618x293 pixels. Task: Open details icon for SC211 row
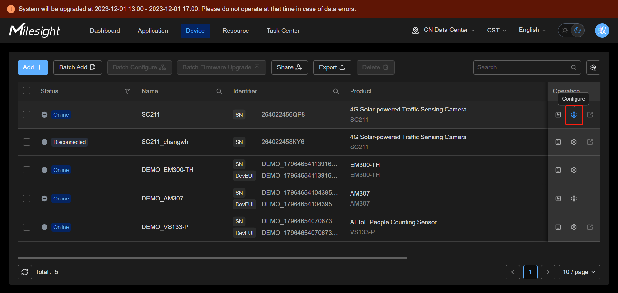tap(558, 115)
